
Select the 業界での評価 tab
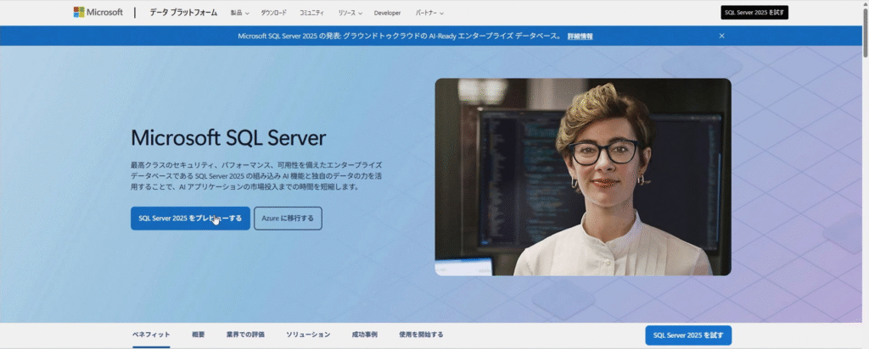(x=245, y=335)
